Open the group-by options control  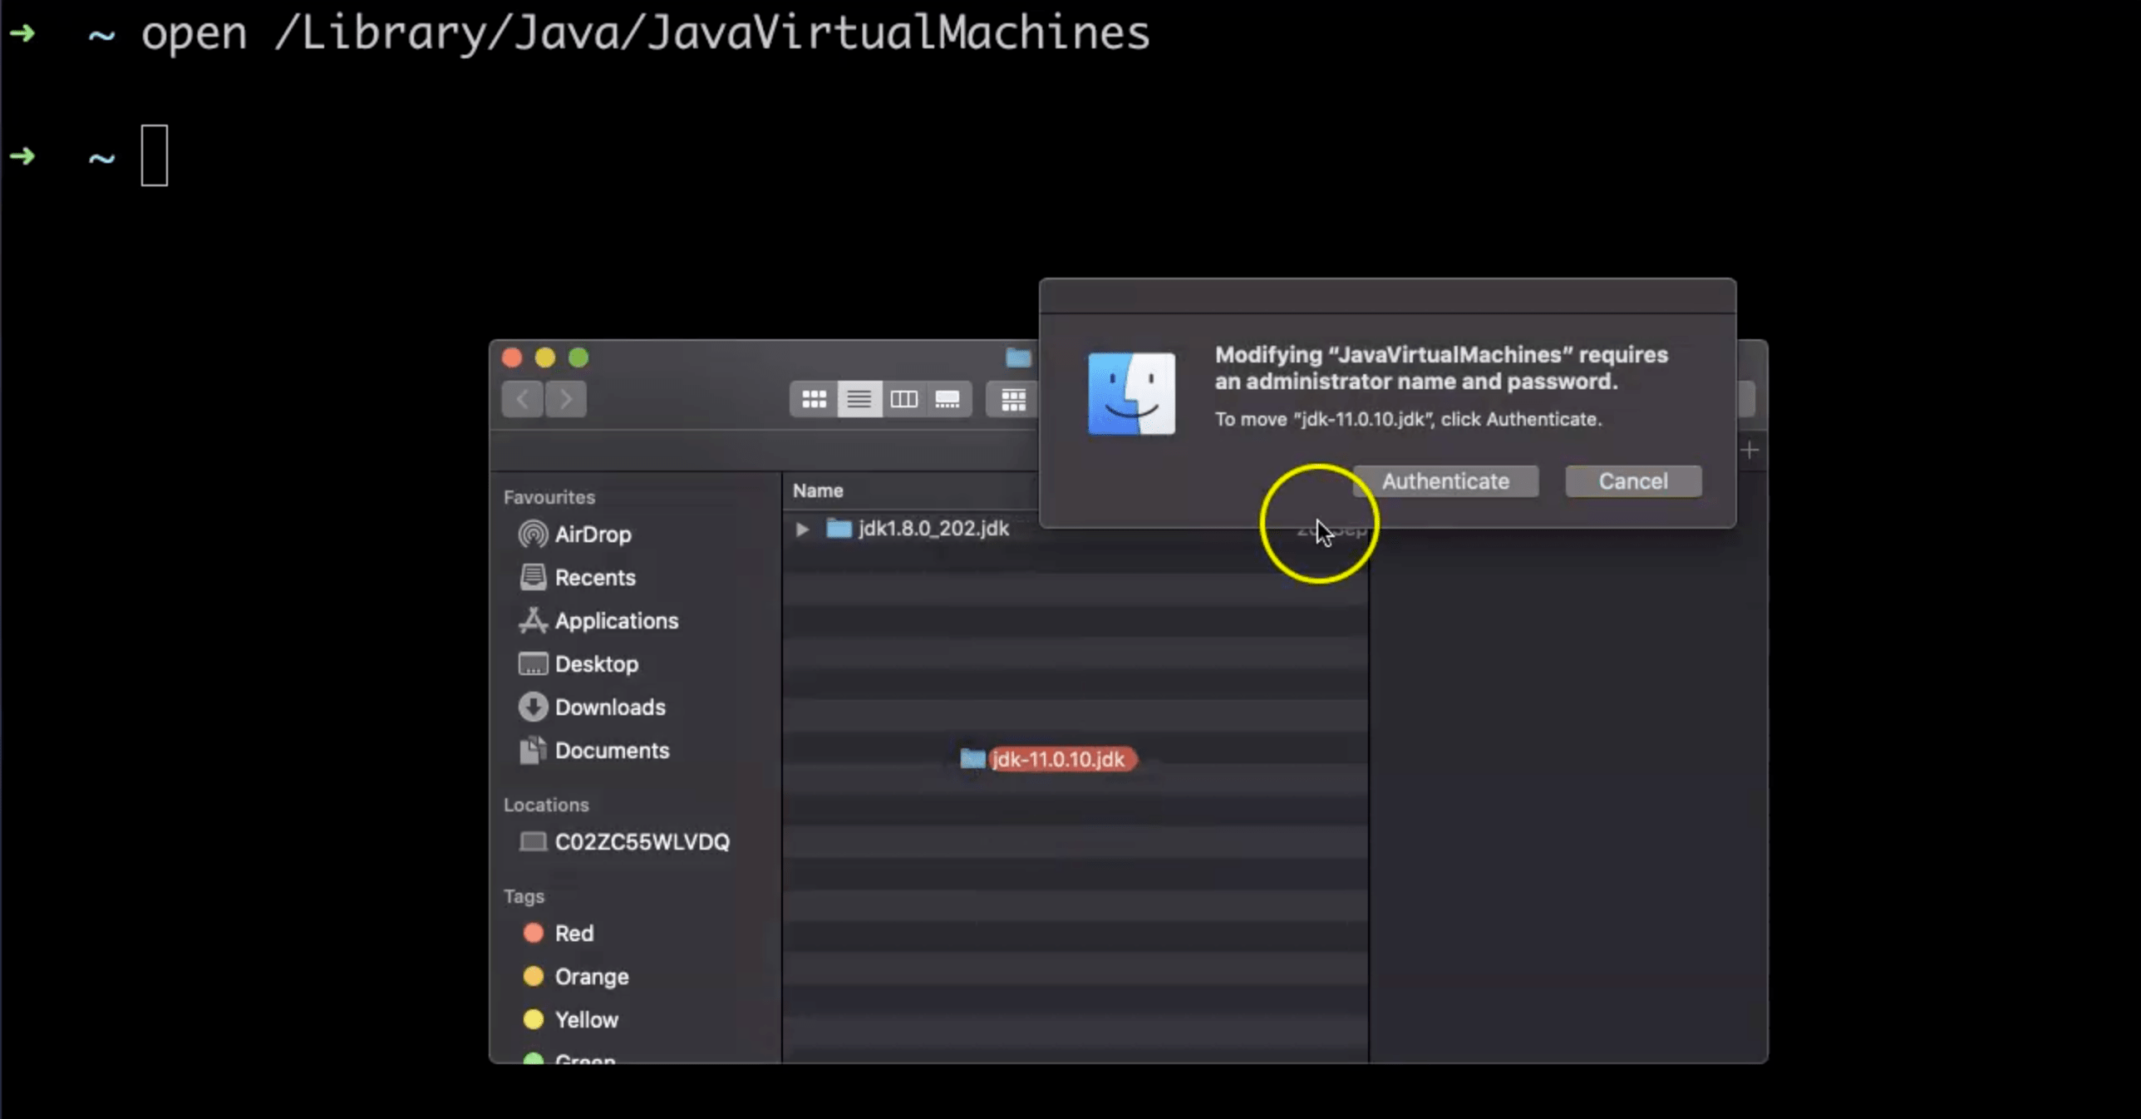point(1013,399)
